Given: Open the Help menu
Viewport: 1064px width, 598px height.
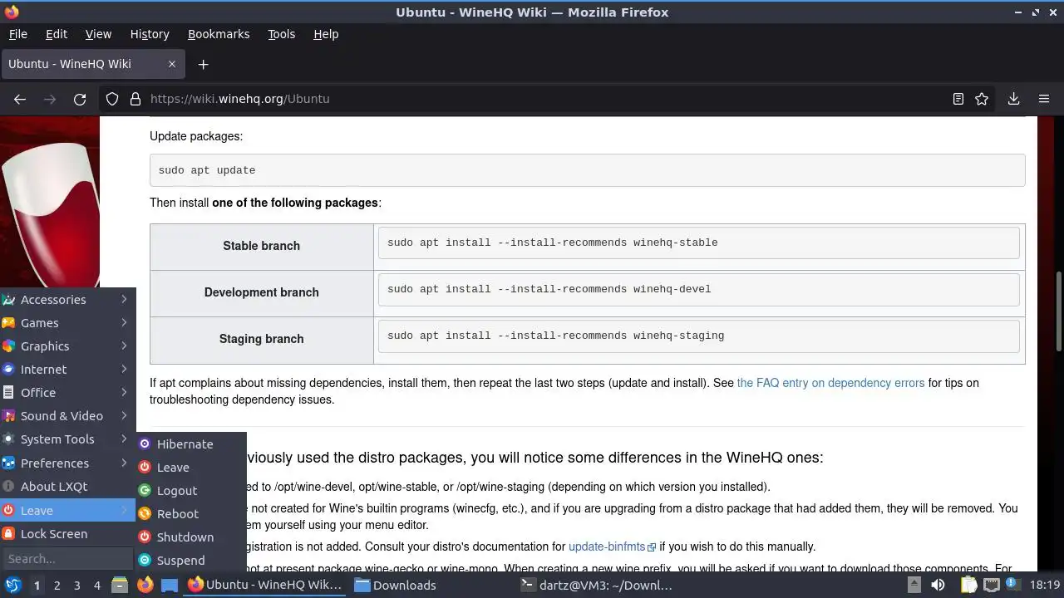Looking at the screenshot, I should [326, 34].
